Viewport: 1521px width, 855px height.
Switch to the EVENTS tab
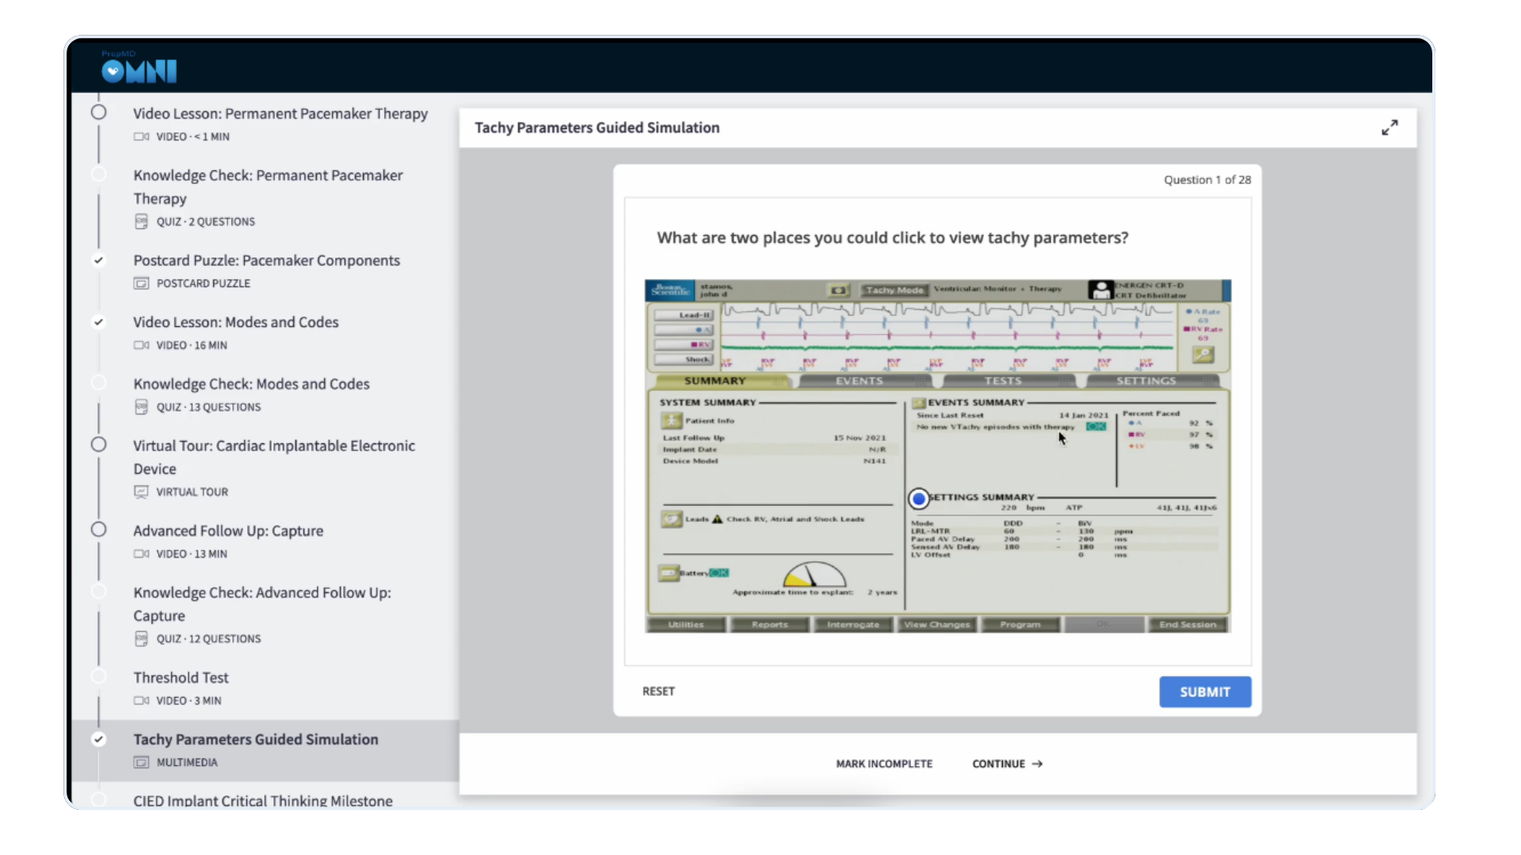click(x=859, y=381)
